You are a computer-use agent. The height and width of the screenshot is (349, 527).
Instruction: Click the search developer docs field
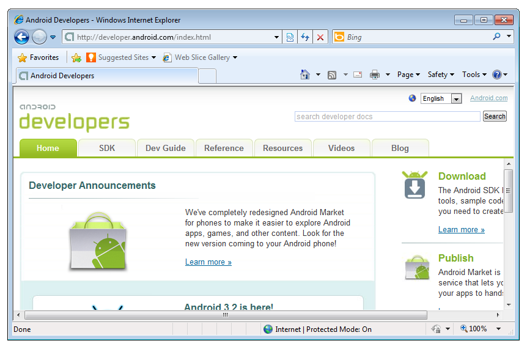pyautogui.click(x=387, y=117)
